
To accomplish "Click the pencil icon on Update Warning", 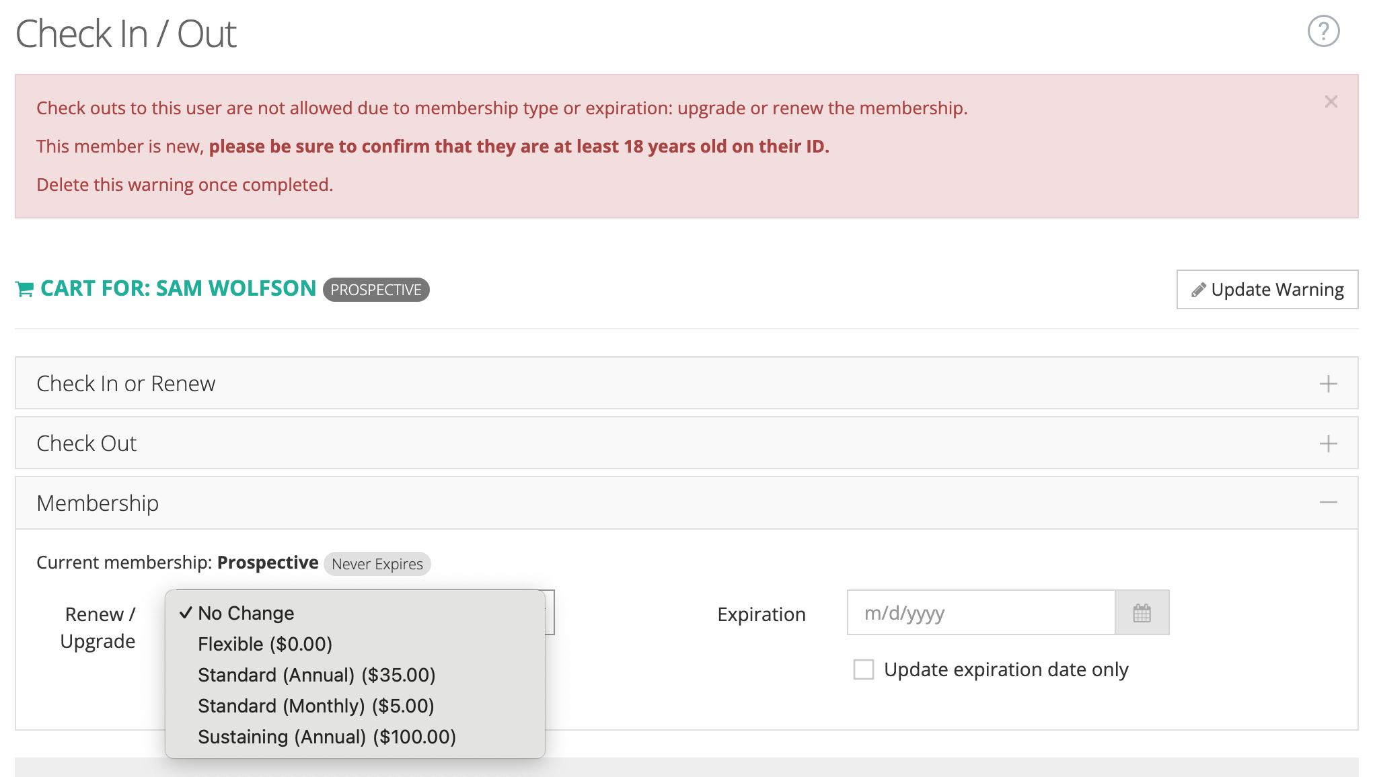I will (x=1198, y=290).
